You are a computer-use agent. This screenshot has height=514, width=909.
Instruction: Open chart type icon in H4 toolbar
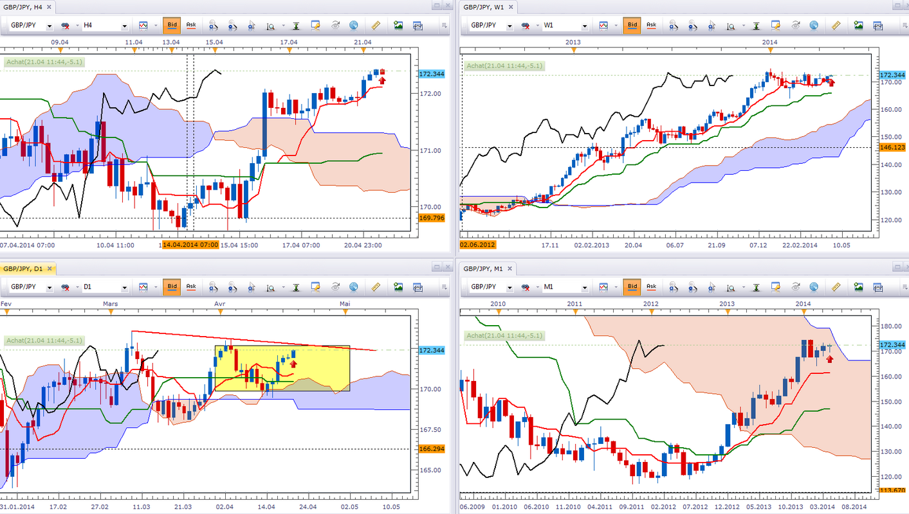[142, 26]
